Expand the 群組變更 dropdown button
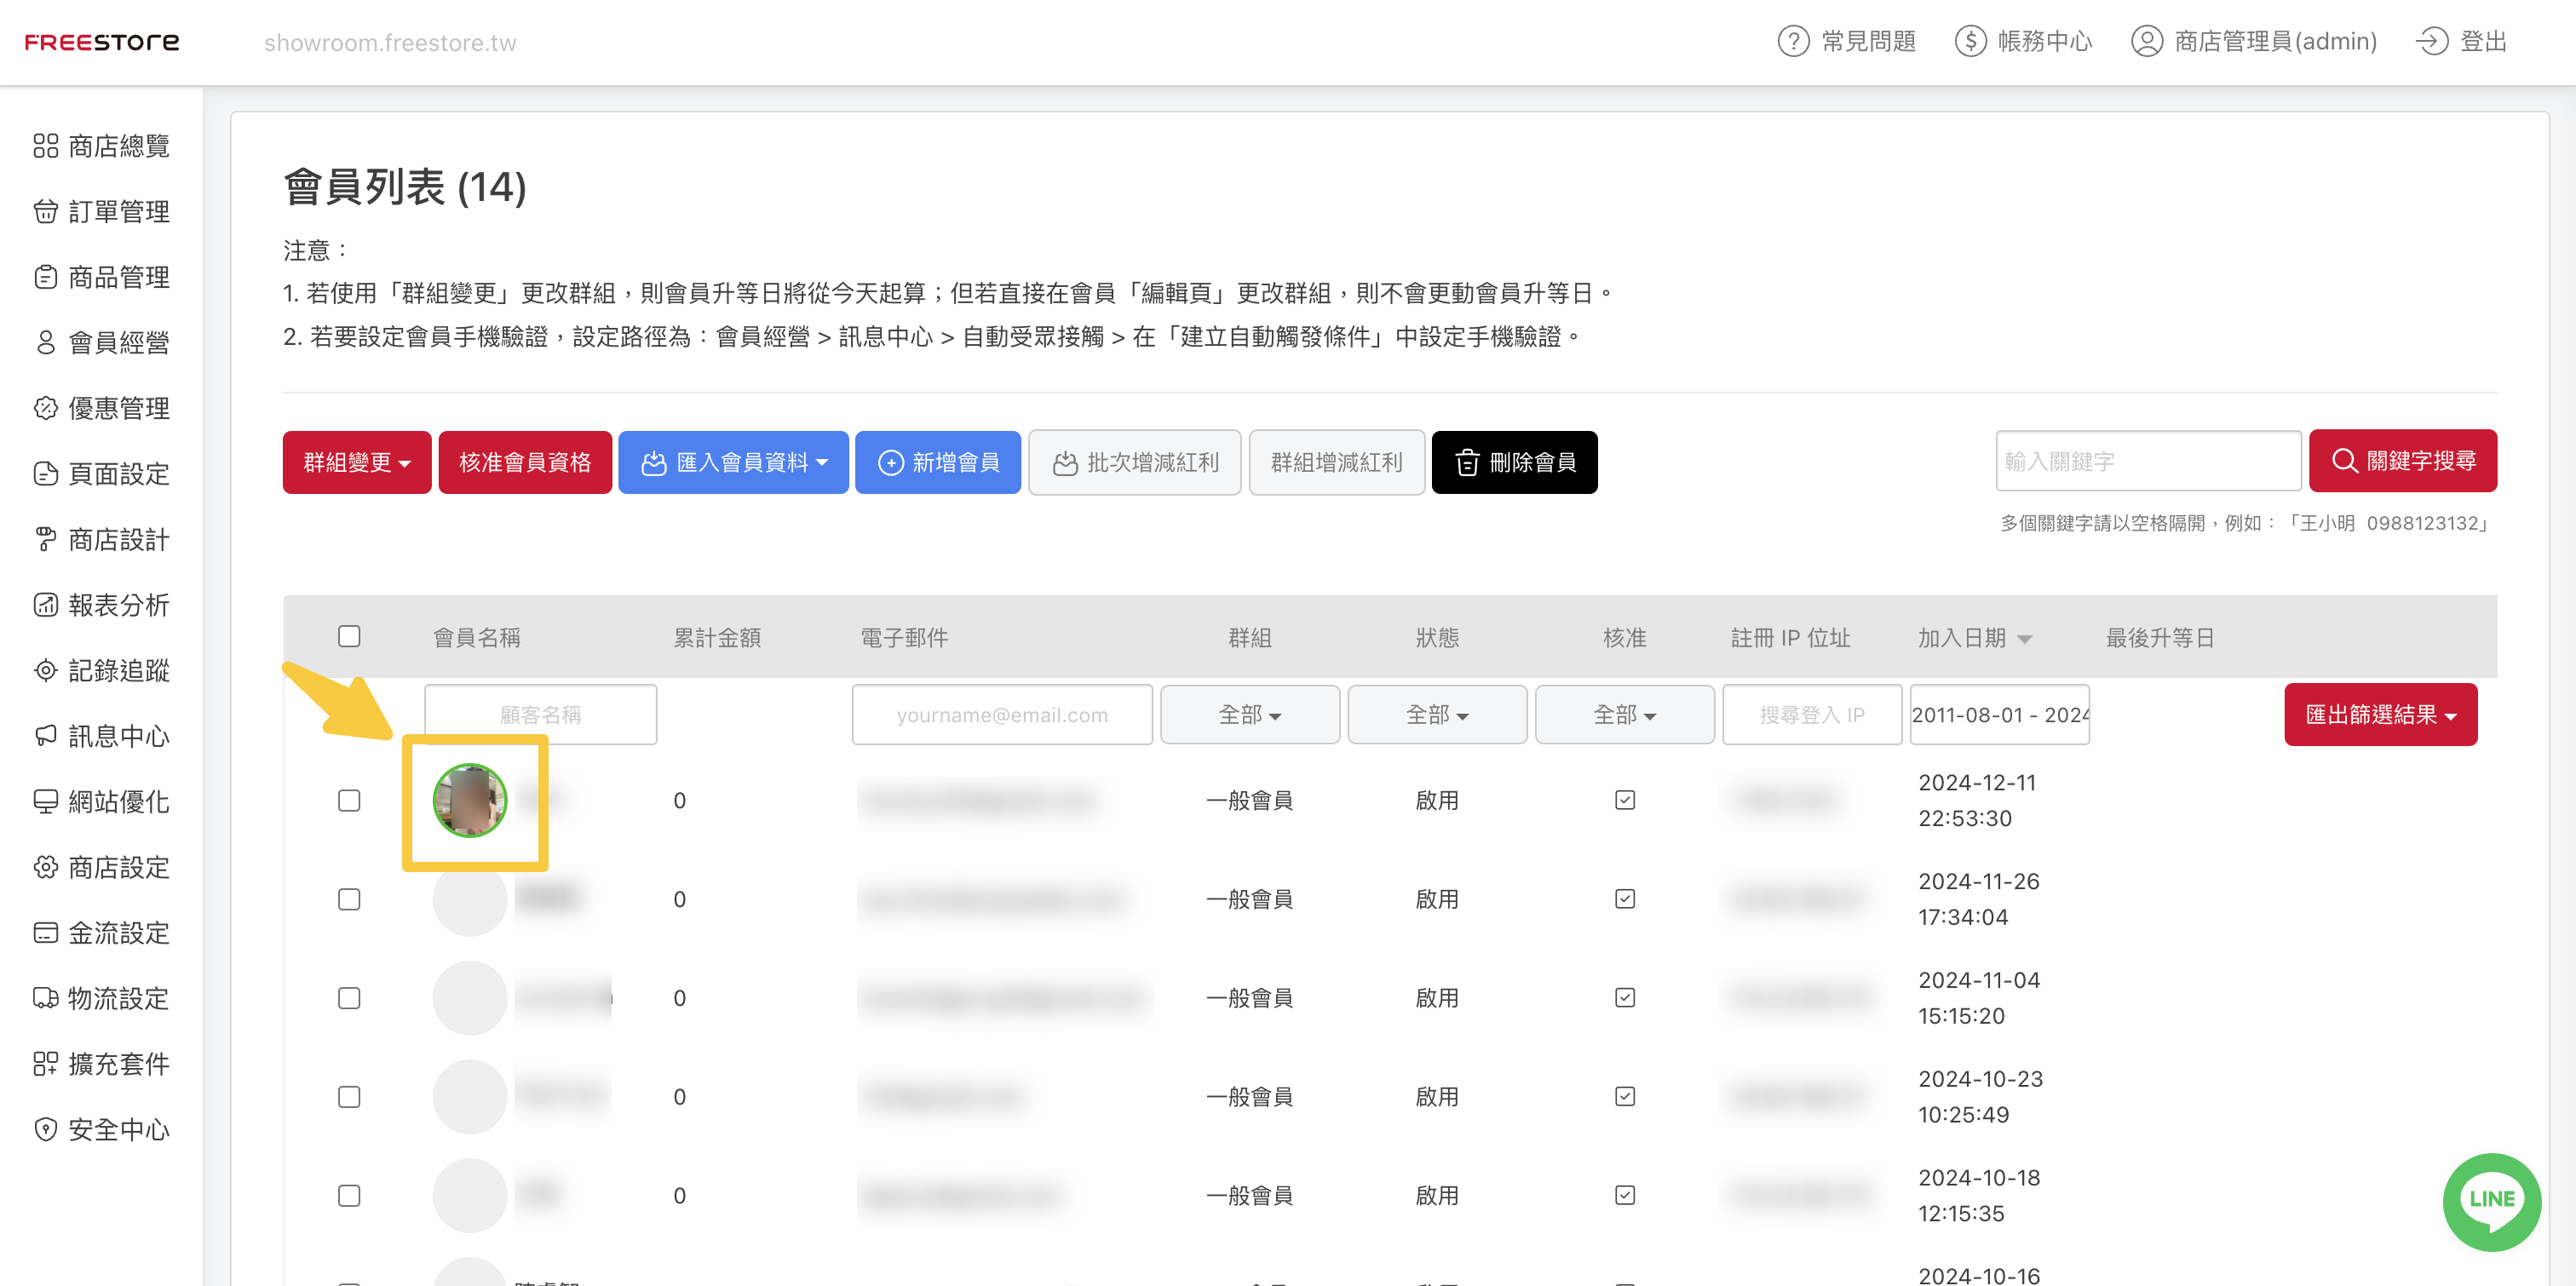The height and width of the screenshot is (1286, 2576). point(357,463)
